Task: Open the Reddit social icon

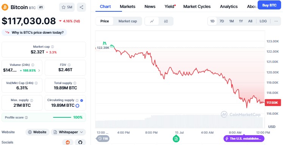Action: click(68, 142)
